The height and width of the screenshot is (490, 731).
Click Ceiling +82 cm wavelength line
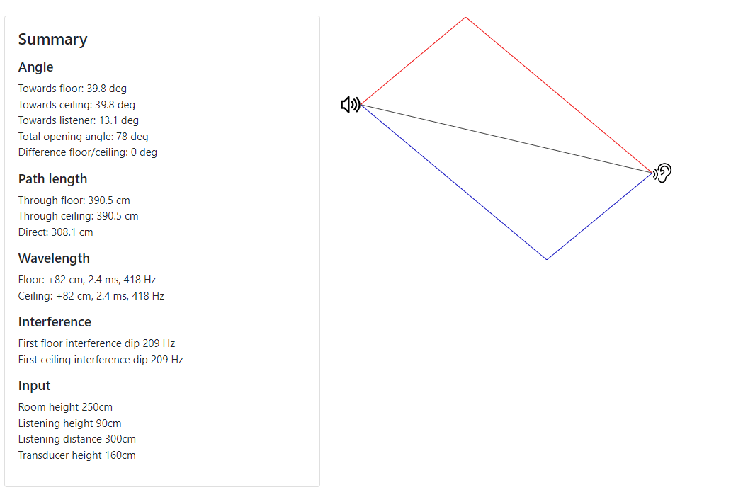pos(91,296)
